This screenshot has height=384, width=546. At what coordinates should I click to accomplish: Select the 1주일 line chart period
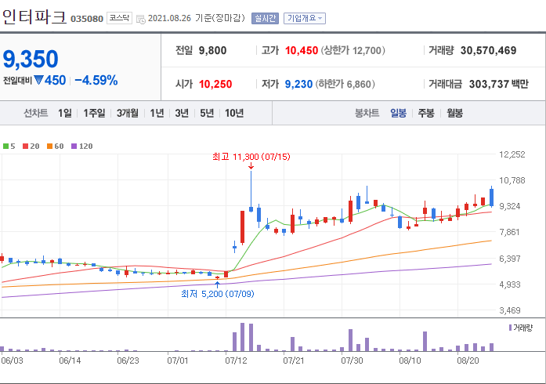[x=94, y=113]
